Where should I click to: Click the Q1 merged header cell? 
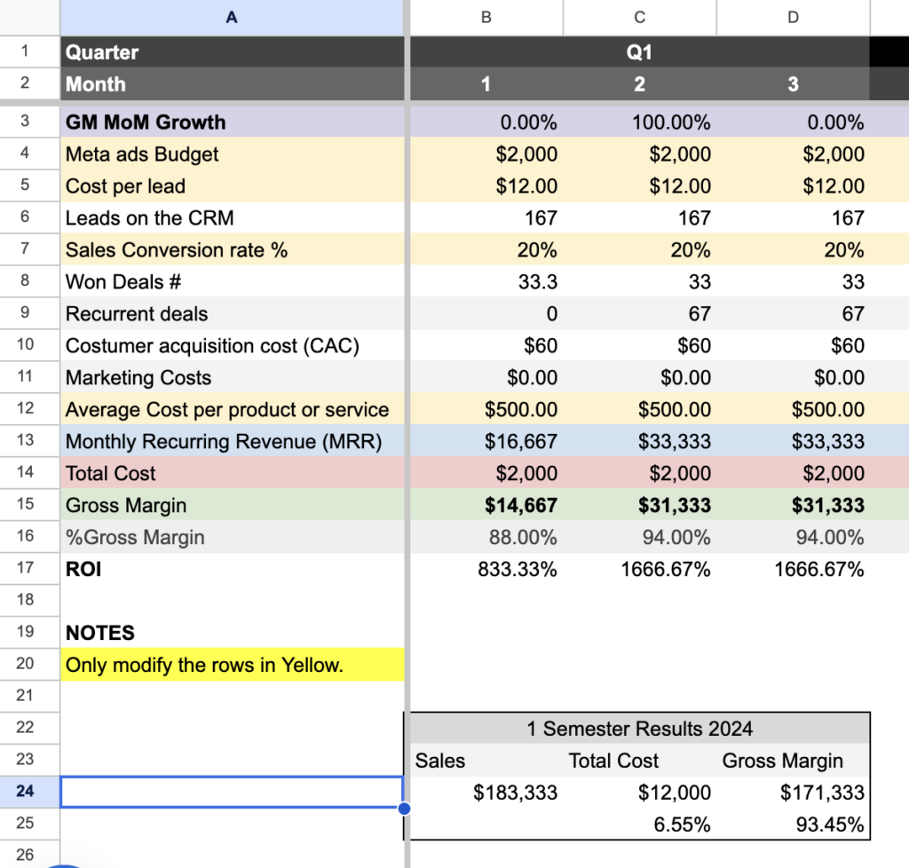639,52
